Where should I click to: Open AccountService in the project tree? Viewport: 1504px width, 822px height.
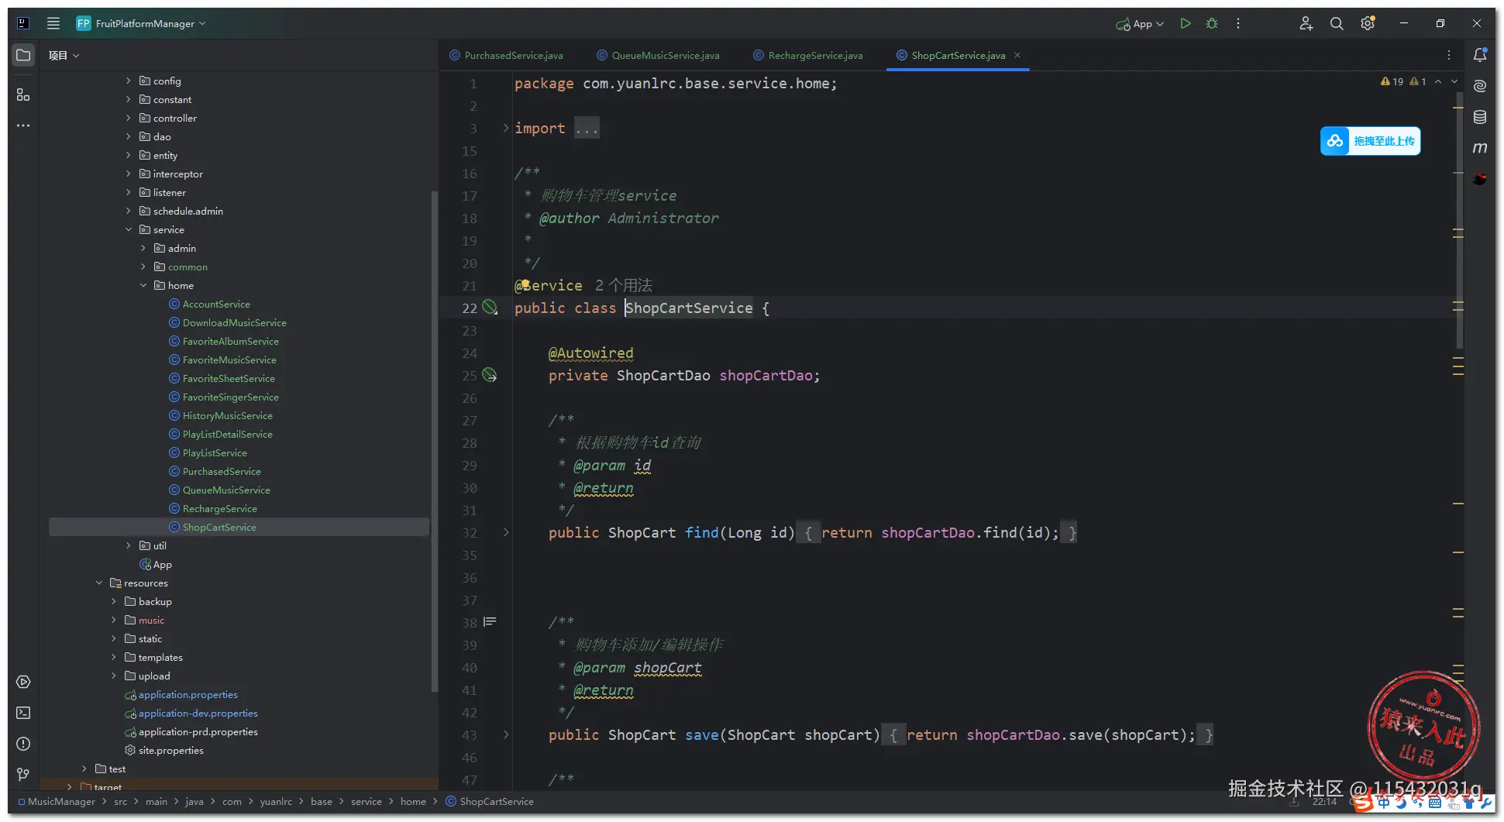[x=216, y=304]
